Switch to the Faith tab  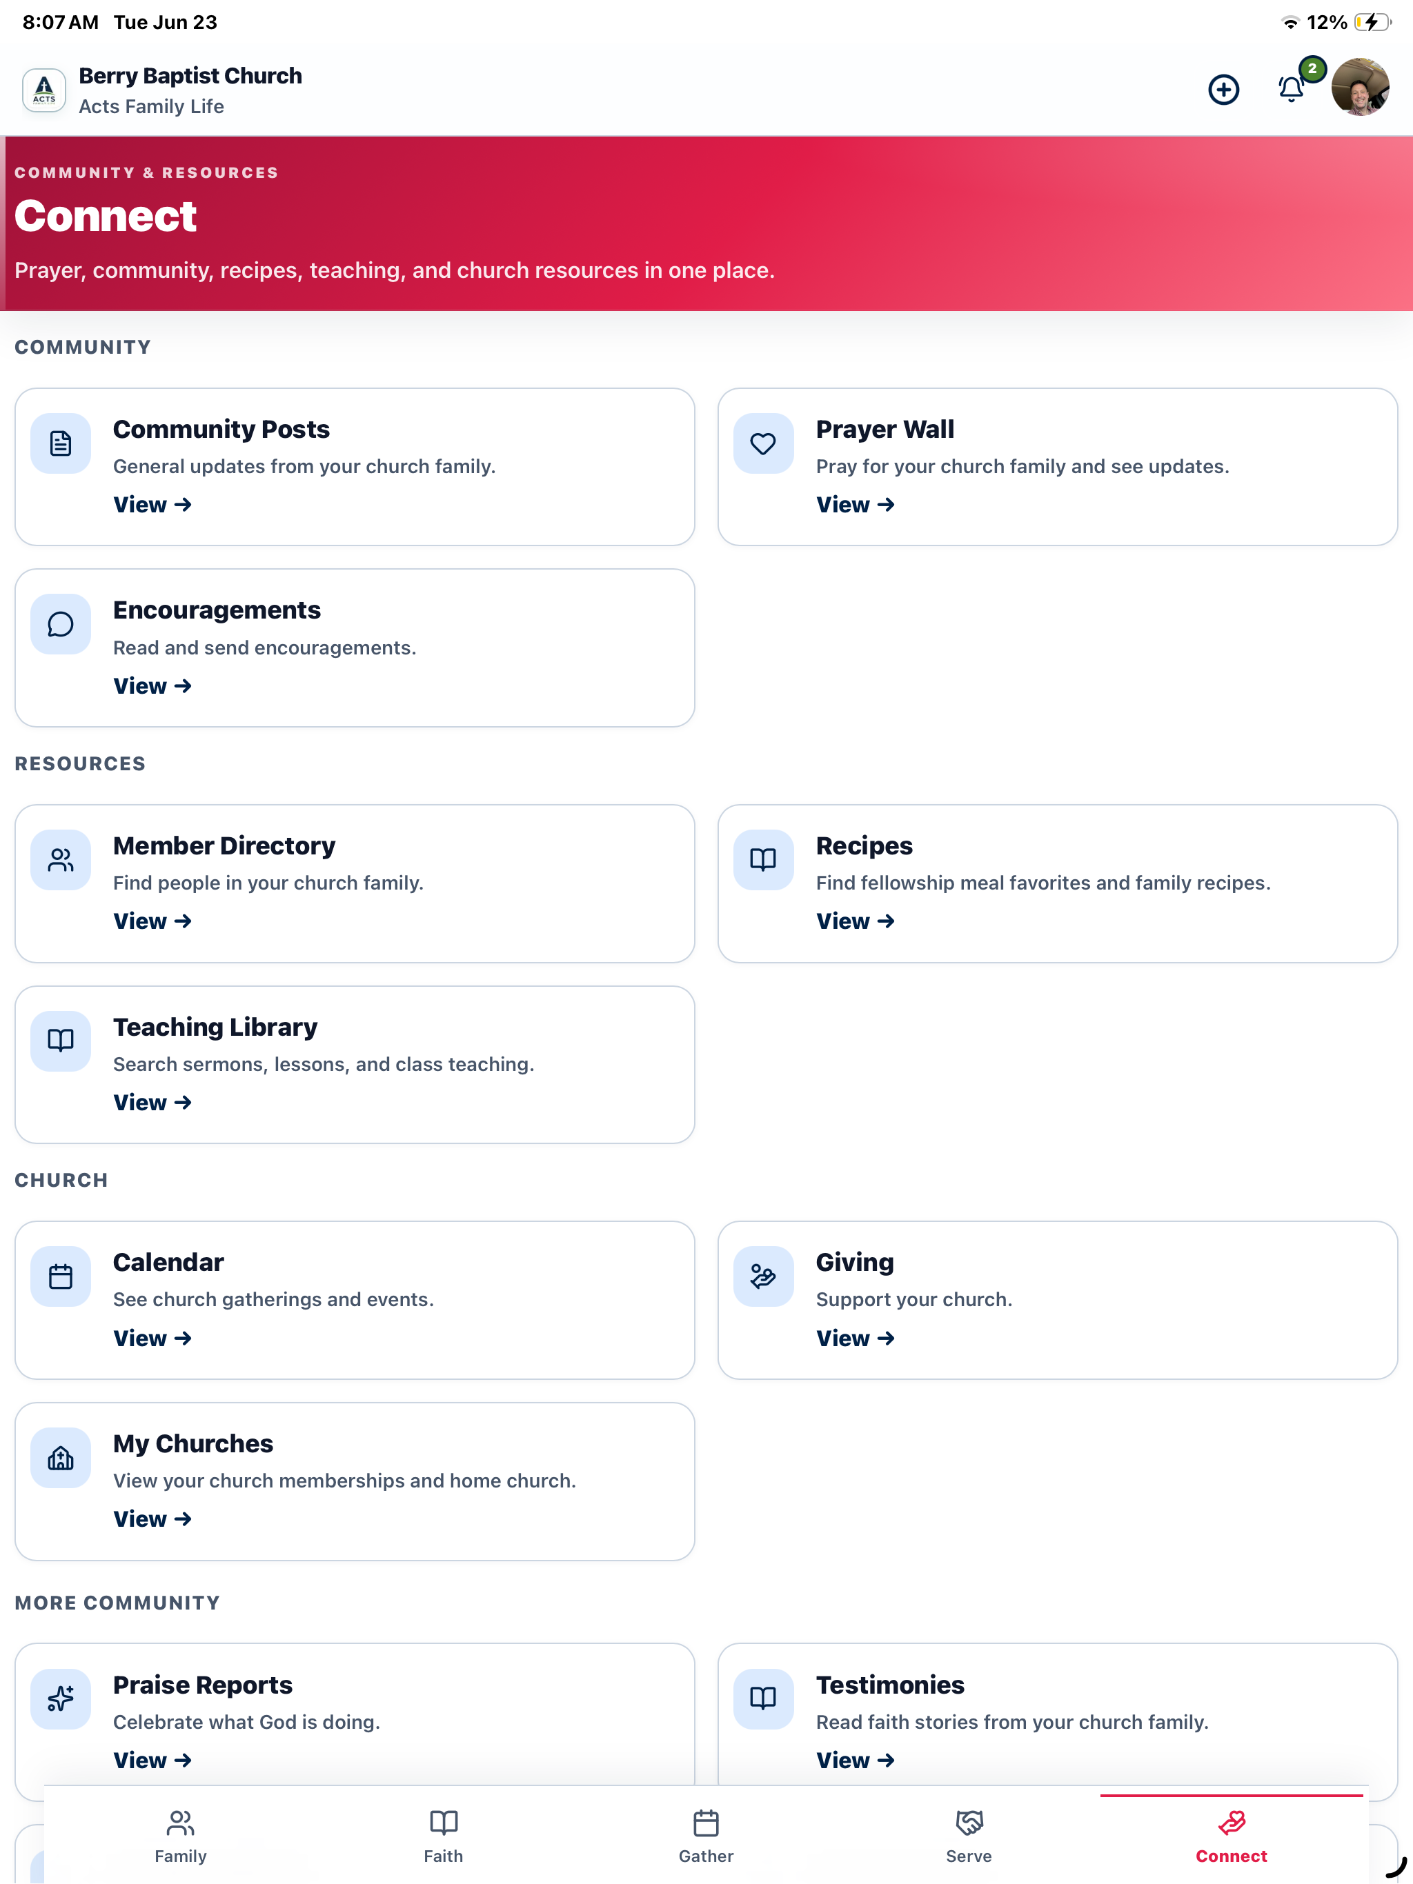click(x=443, y=1836)
